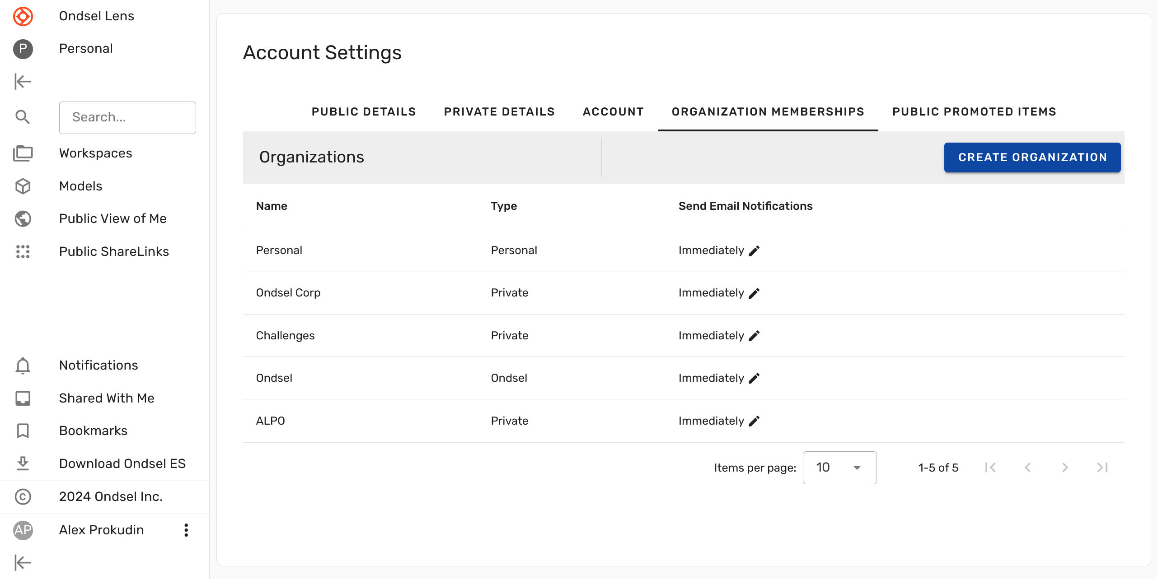
Task: Switch to Public Details tab
Action: click(x=364, y=112)
